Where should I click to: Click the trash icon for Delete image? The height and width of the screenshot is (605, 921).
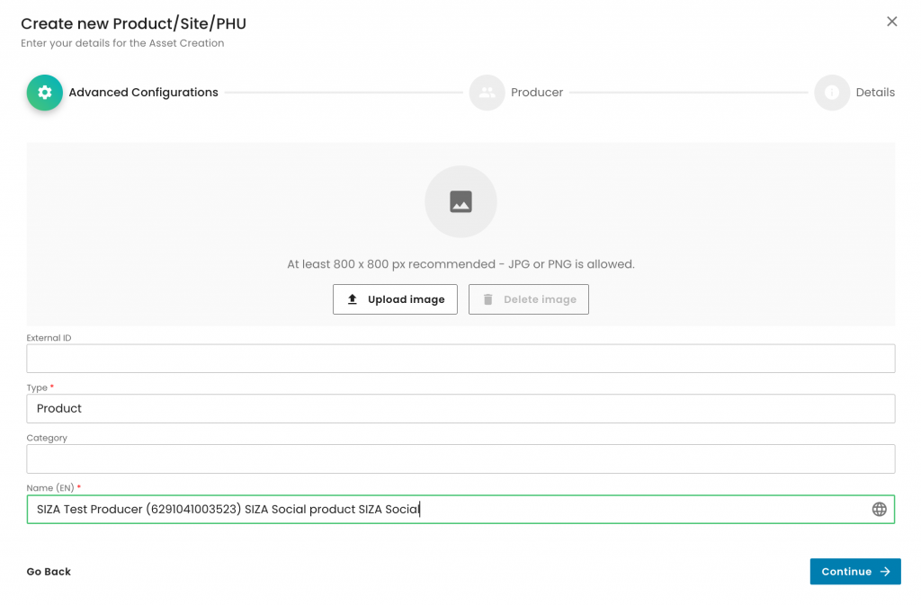pos(488,299)
